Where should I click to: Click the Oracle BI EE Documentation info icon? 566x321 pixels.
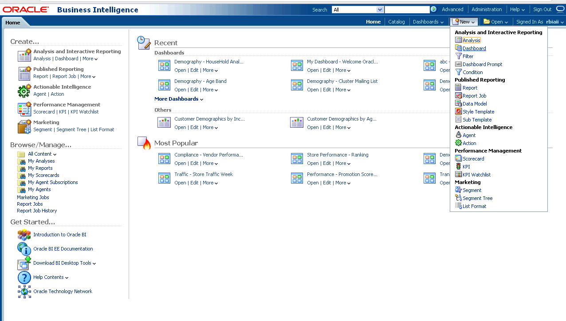click(24, 249)
